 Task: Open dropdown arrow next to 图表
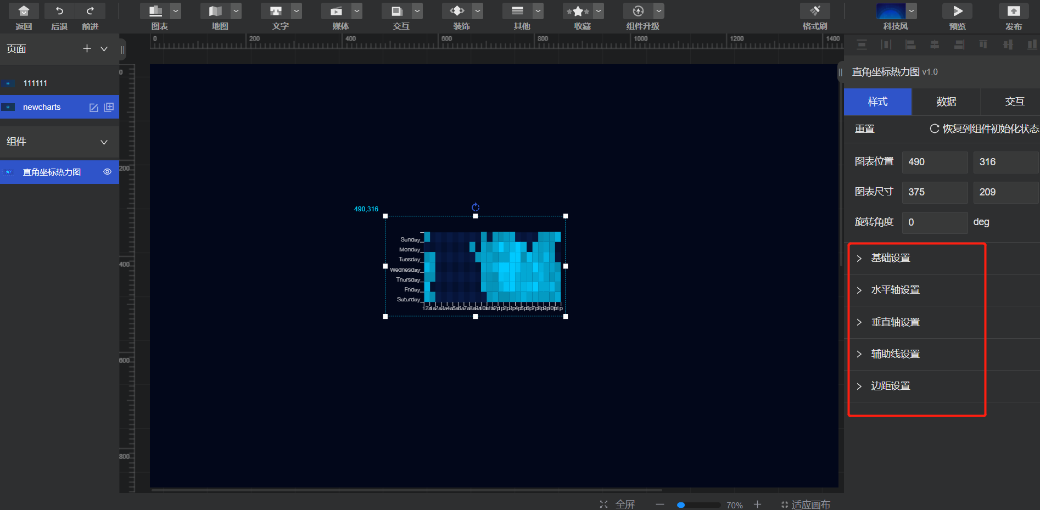[176, 11]
